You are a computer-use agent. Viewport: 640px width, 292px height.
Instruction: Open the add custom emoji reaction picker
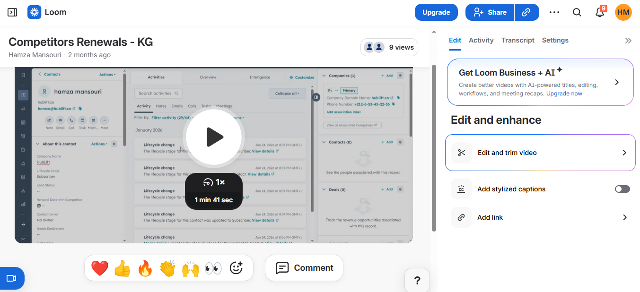(x=236, y=268)
